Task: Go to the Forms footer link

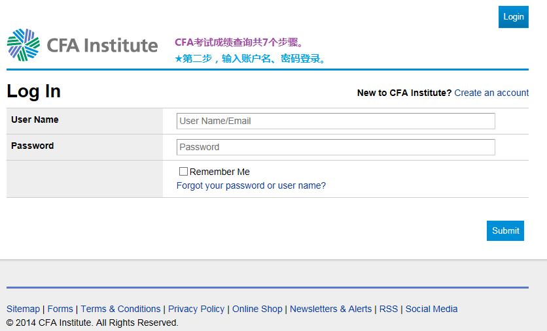Action: point(60,309)
